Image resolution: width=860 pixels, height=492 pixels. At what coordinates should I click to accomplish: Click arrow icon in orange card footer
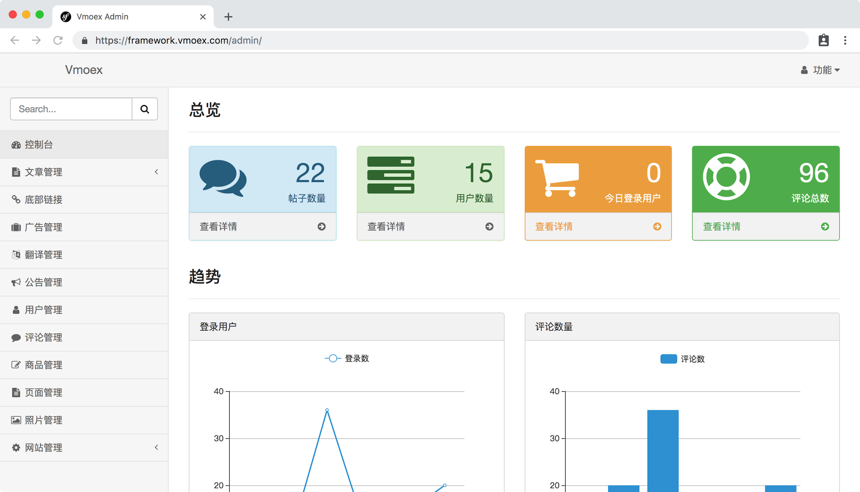(x=657, y=227)
